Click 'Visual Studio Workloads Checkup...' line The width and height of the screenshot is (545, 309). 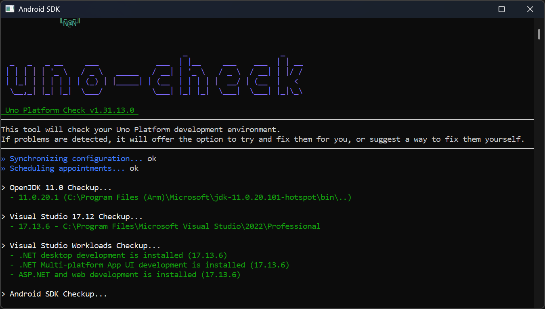(81, 246)
